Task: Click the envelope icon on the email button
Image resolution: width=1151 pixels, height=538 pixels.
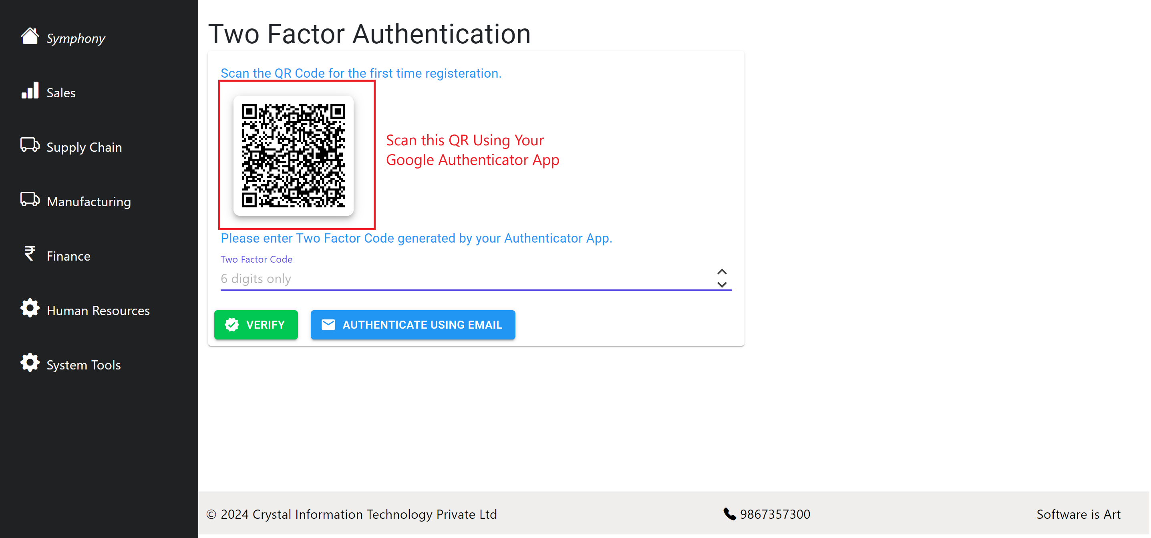Action: coord(328,325)
